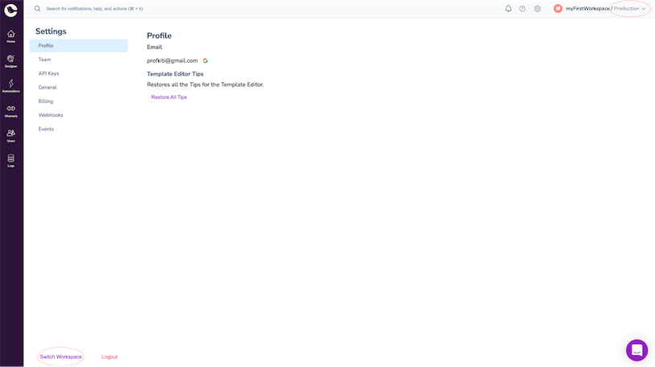The height and width of the screenshot is (367, 655).
Task: Open the chat support bubble
Action: pos(636,350)
